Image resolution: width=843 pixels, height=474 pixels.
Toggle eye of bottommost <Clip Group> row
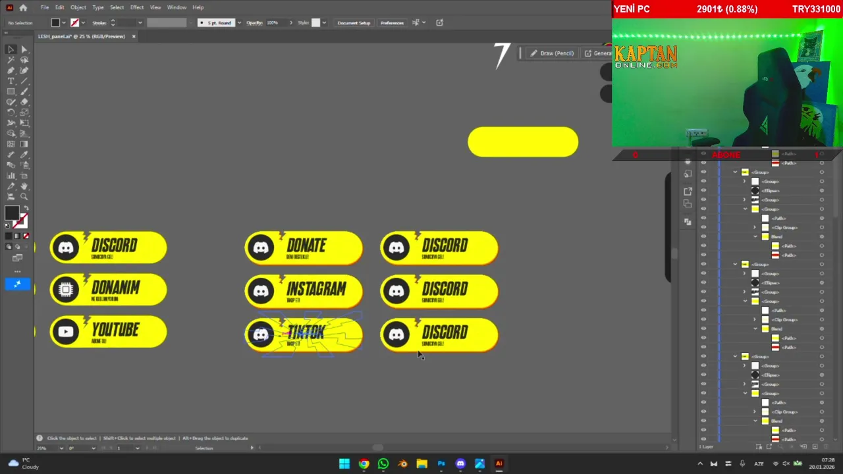click(x=703, y=411)
